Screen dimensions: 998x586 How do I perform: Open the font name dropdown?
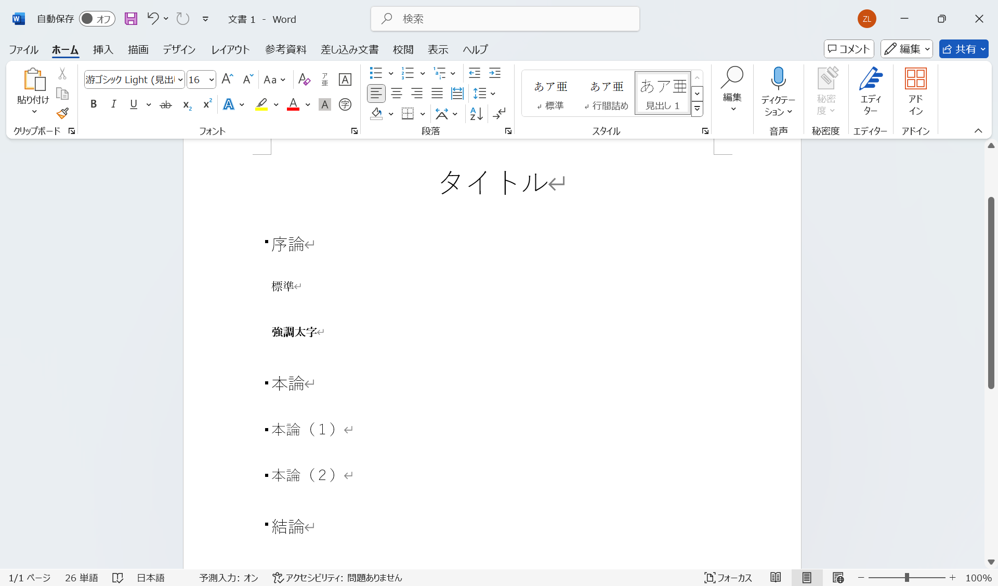180,79
